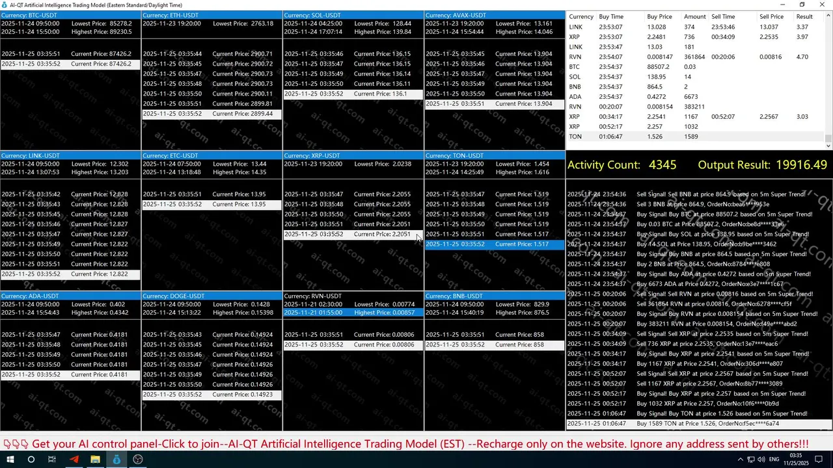This screenshot has width=833, height=468.
Task: Select the BNB row in the trade table
Action: click(696, 86)
